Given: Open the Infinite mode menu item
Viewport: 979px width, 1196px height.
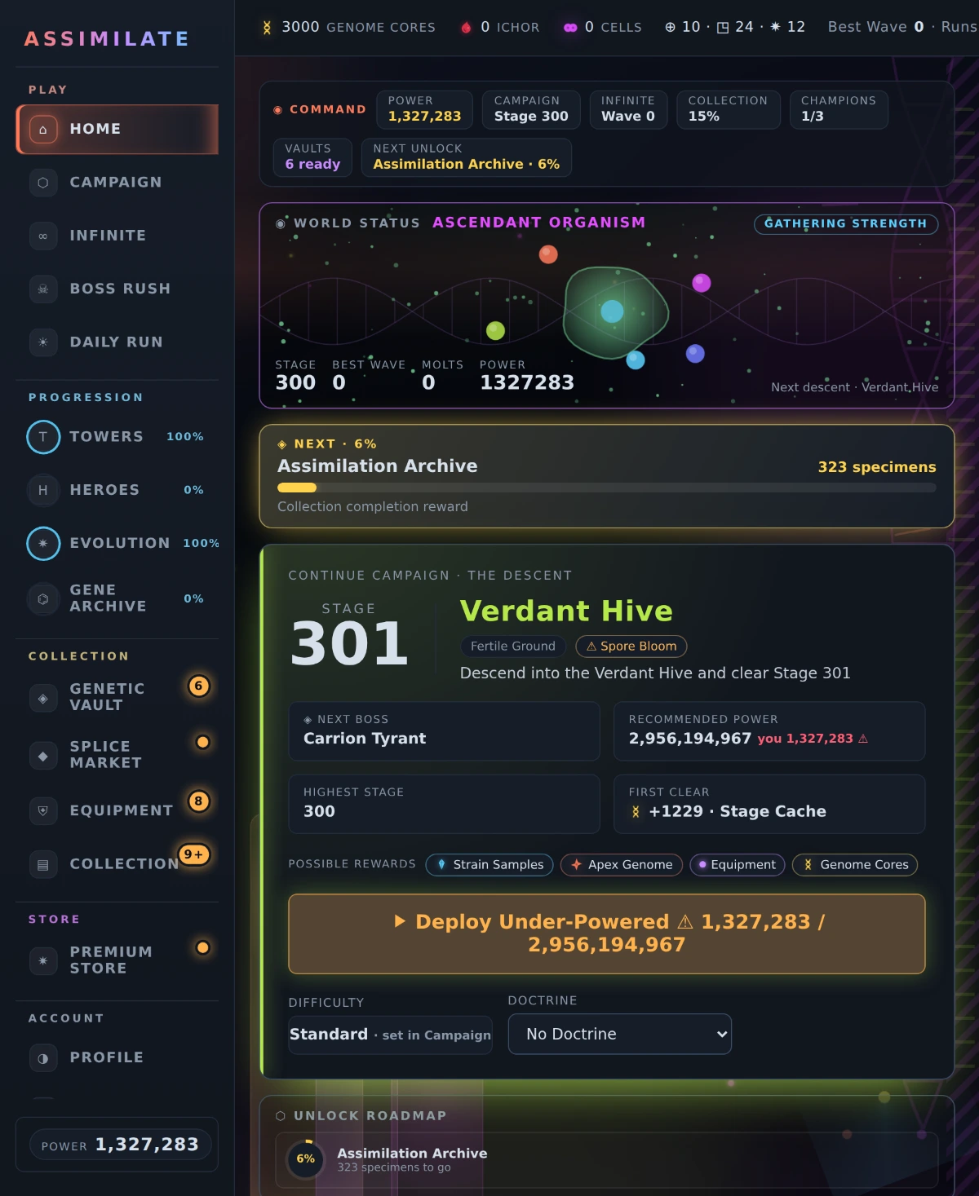Looking at the screenshot, I should tap(117, 236).
